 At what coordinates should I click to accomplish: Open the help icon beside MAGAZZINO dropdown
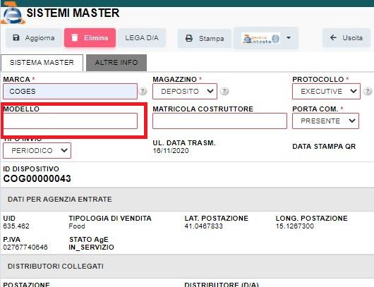pyautogui.click(x=224, y=91)
